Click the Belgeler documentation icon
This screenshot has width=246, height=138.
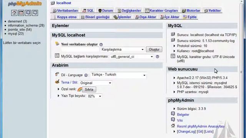[173, 114]
